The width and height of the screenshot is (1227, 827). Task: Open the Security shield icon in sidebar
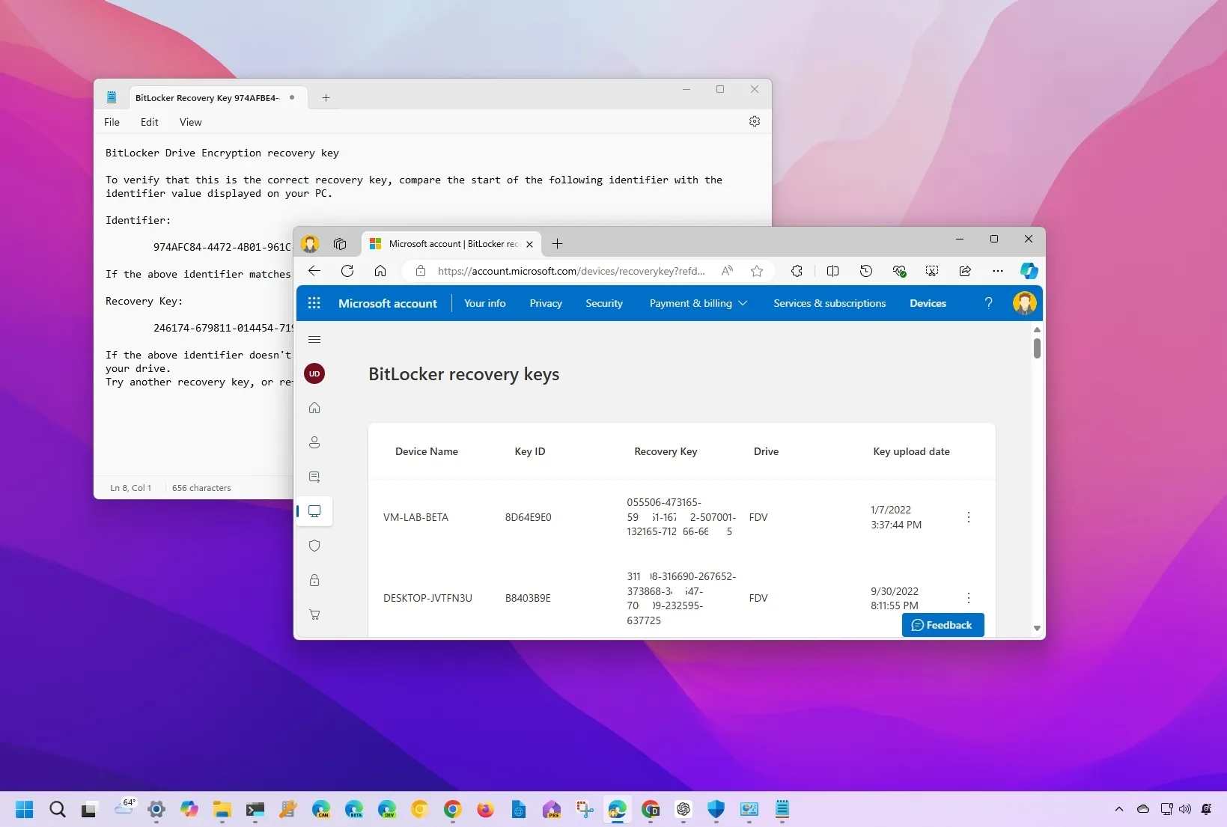[x=314, y=546]
